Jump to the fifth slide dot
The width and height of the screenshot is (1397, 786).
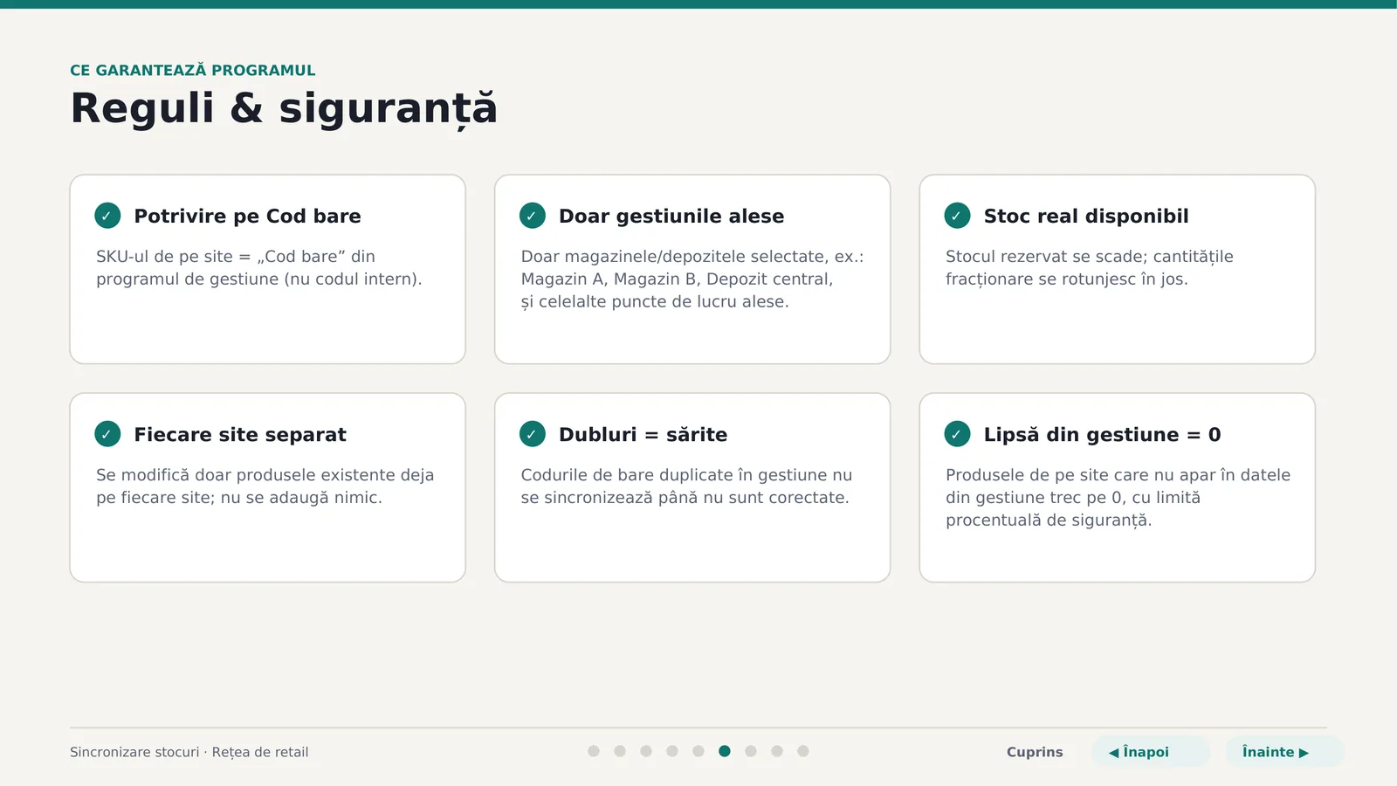698,751
